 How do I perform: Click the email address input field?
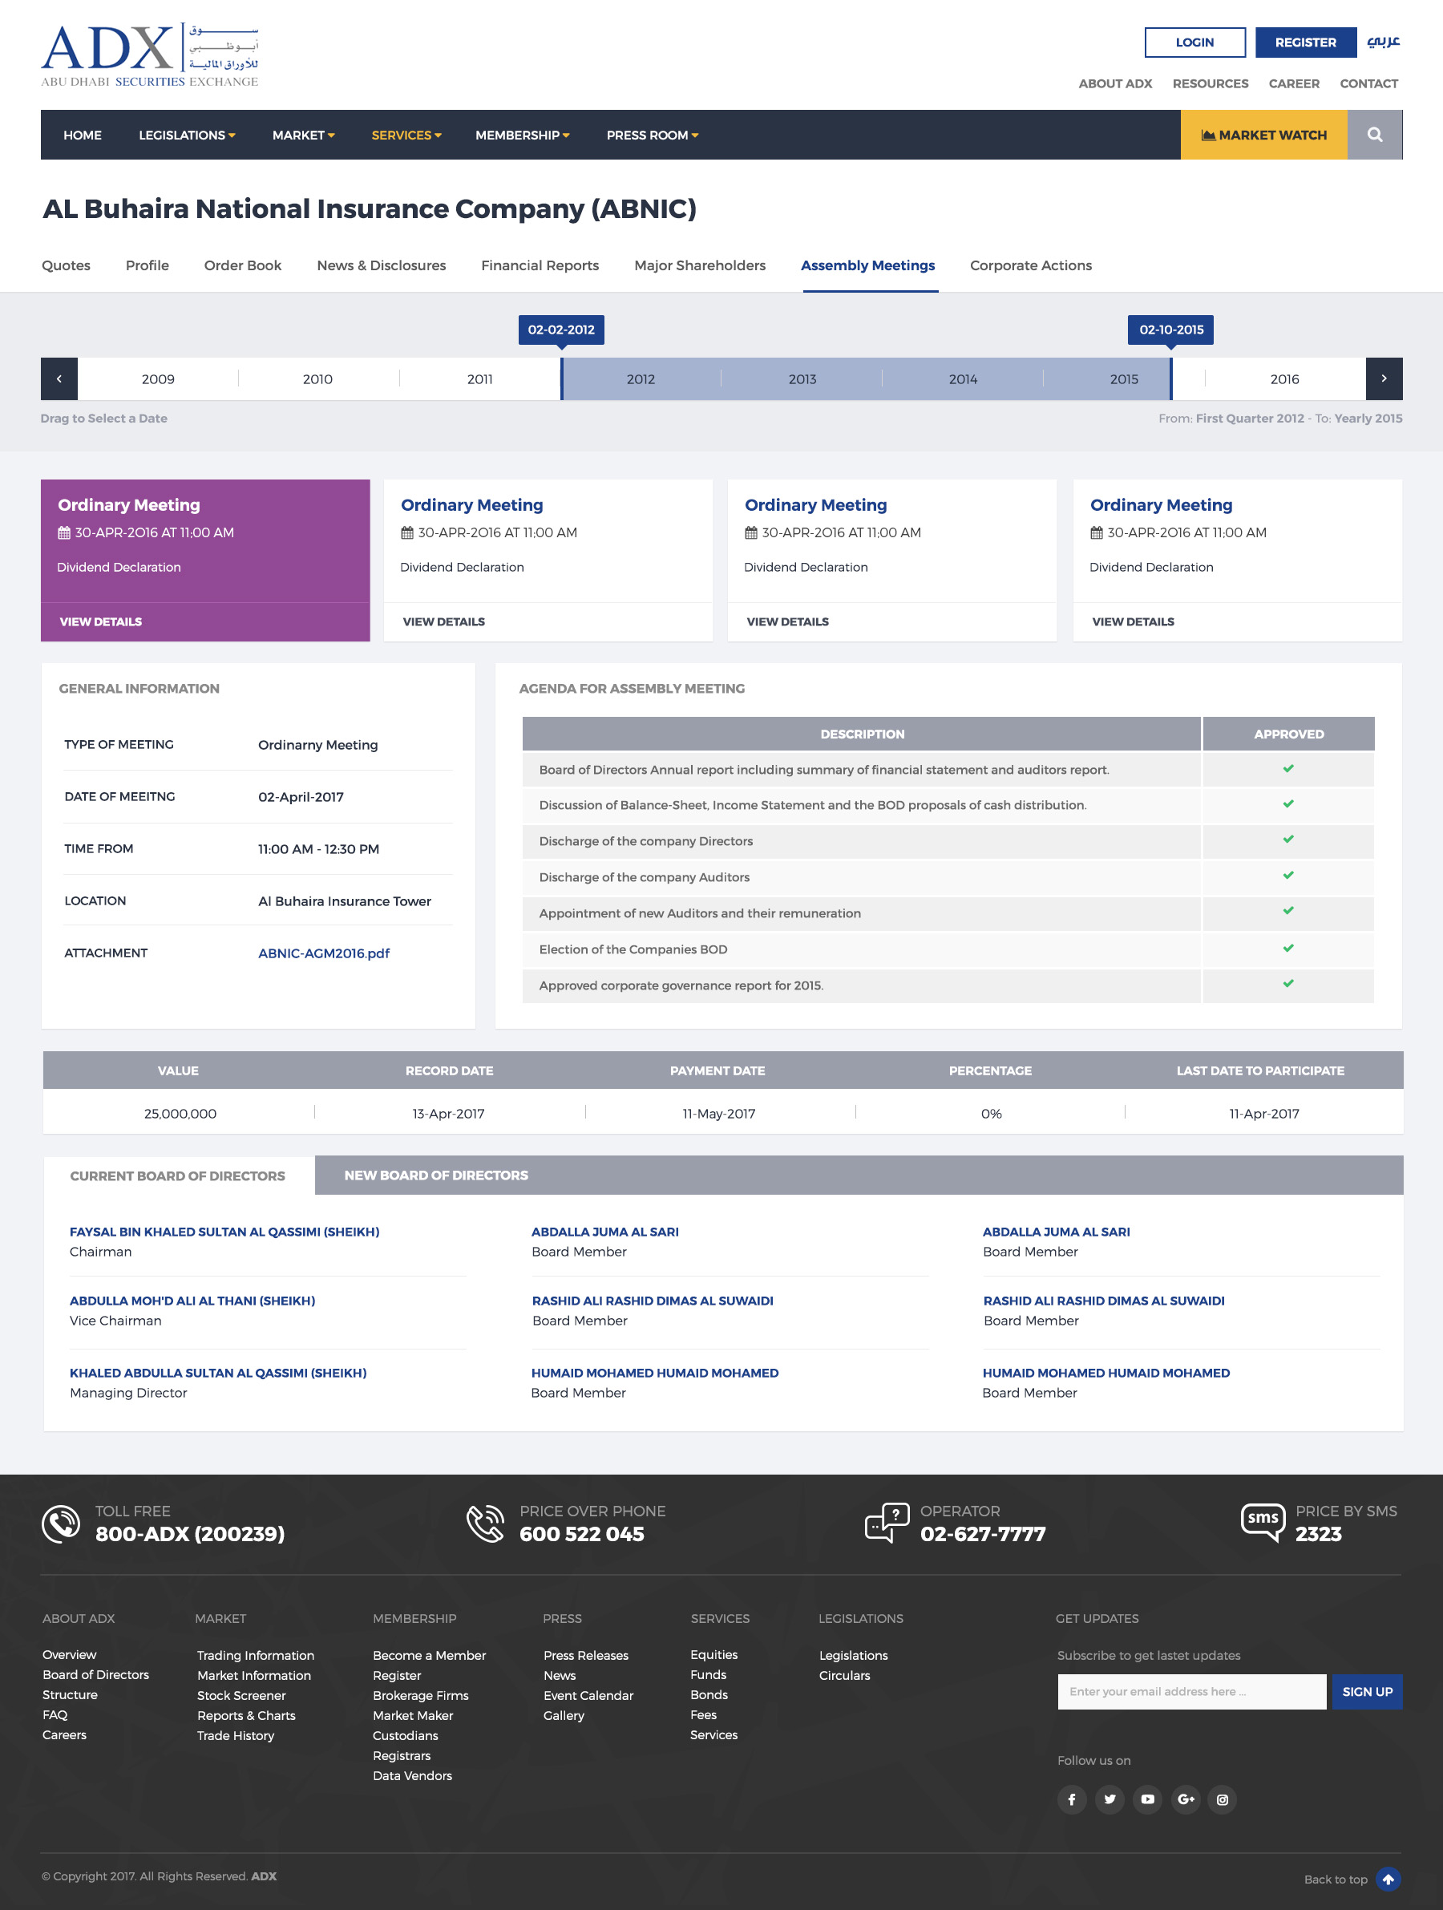click(1191, 1692)
